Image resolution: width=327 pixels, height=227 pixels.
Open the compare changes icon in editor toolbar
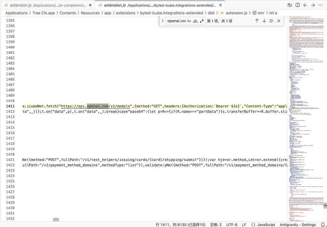[290, 5]
